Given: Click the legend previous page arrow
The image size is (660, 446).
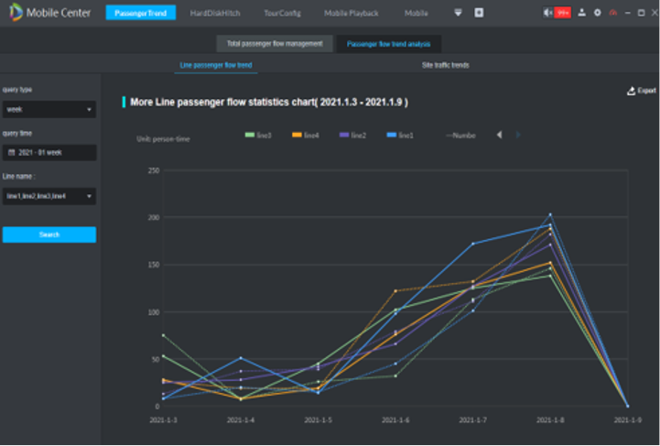Looking at the screenshot, I should [x=499, y=136].
